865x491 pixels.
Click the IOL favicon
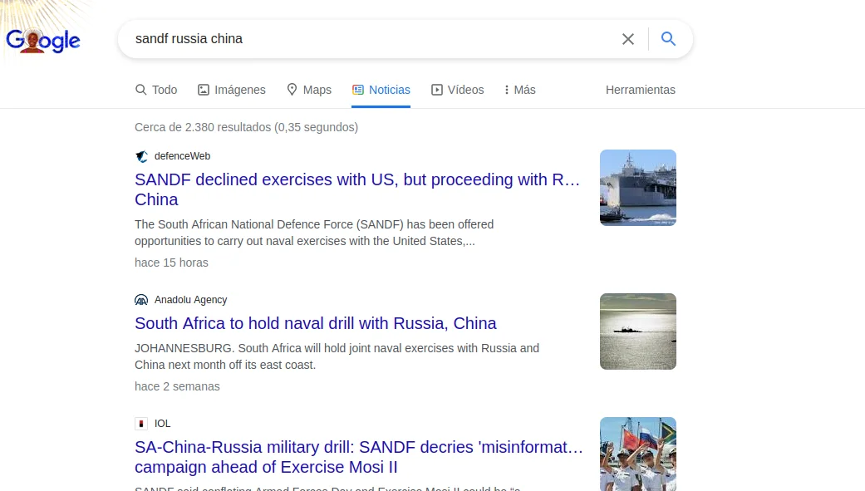click(x=141, y=424)
